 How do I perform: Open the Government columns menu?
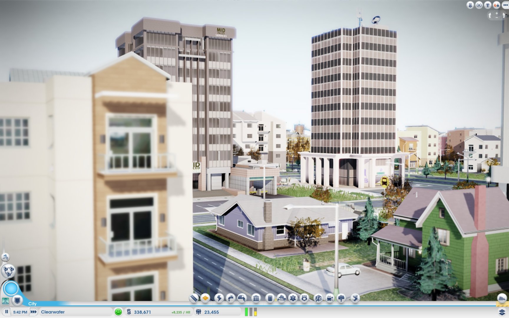tap(256, 298)
